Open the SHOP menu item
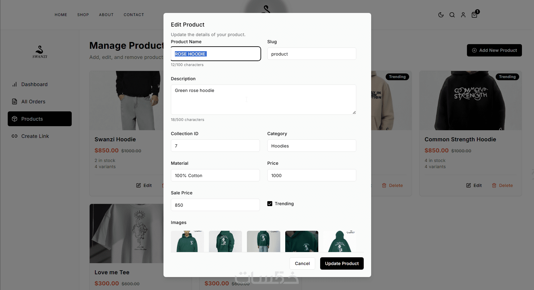Image resolution: width=534 pixels, height=290 pixels. [x=83, y=15]
